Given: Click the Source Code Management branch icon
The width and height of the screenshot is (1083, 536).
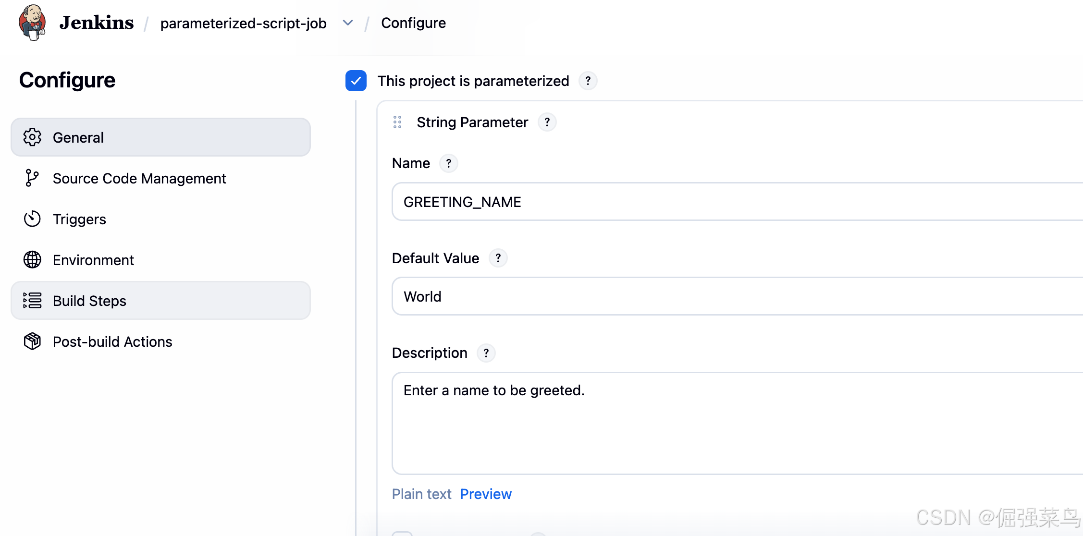Looking at the screenshot, I should tap(32, 178).
